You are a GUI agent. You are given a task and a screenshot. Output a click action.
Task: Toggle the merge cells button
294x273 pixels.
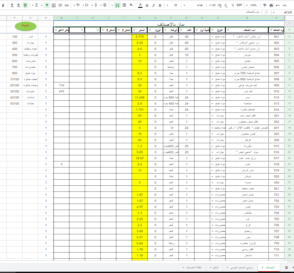pyautogui.click(x=118, y=5)
